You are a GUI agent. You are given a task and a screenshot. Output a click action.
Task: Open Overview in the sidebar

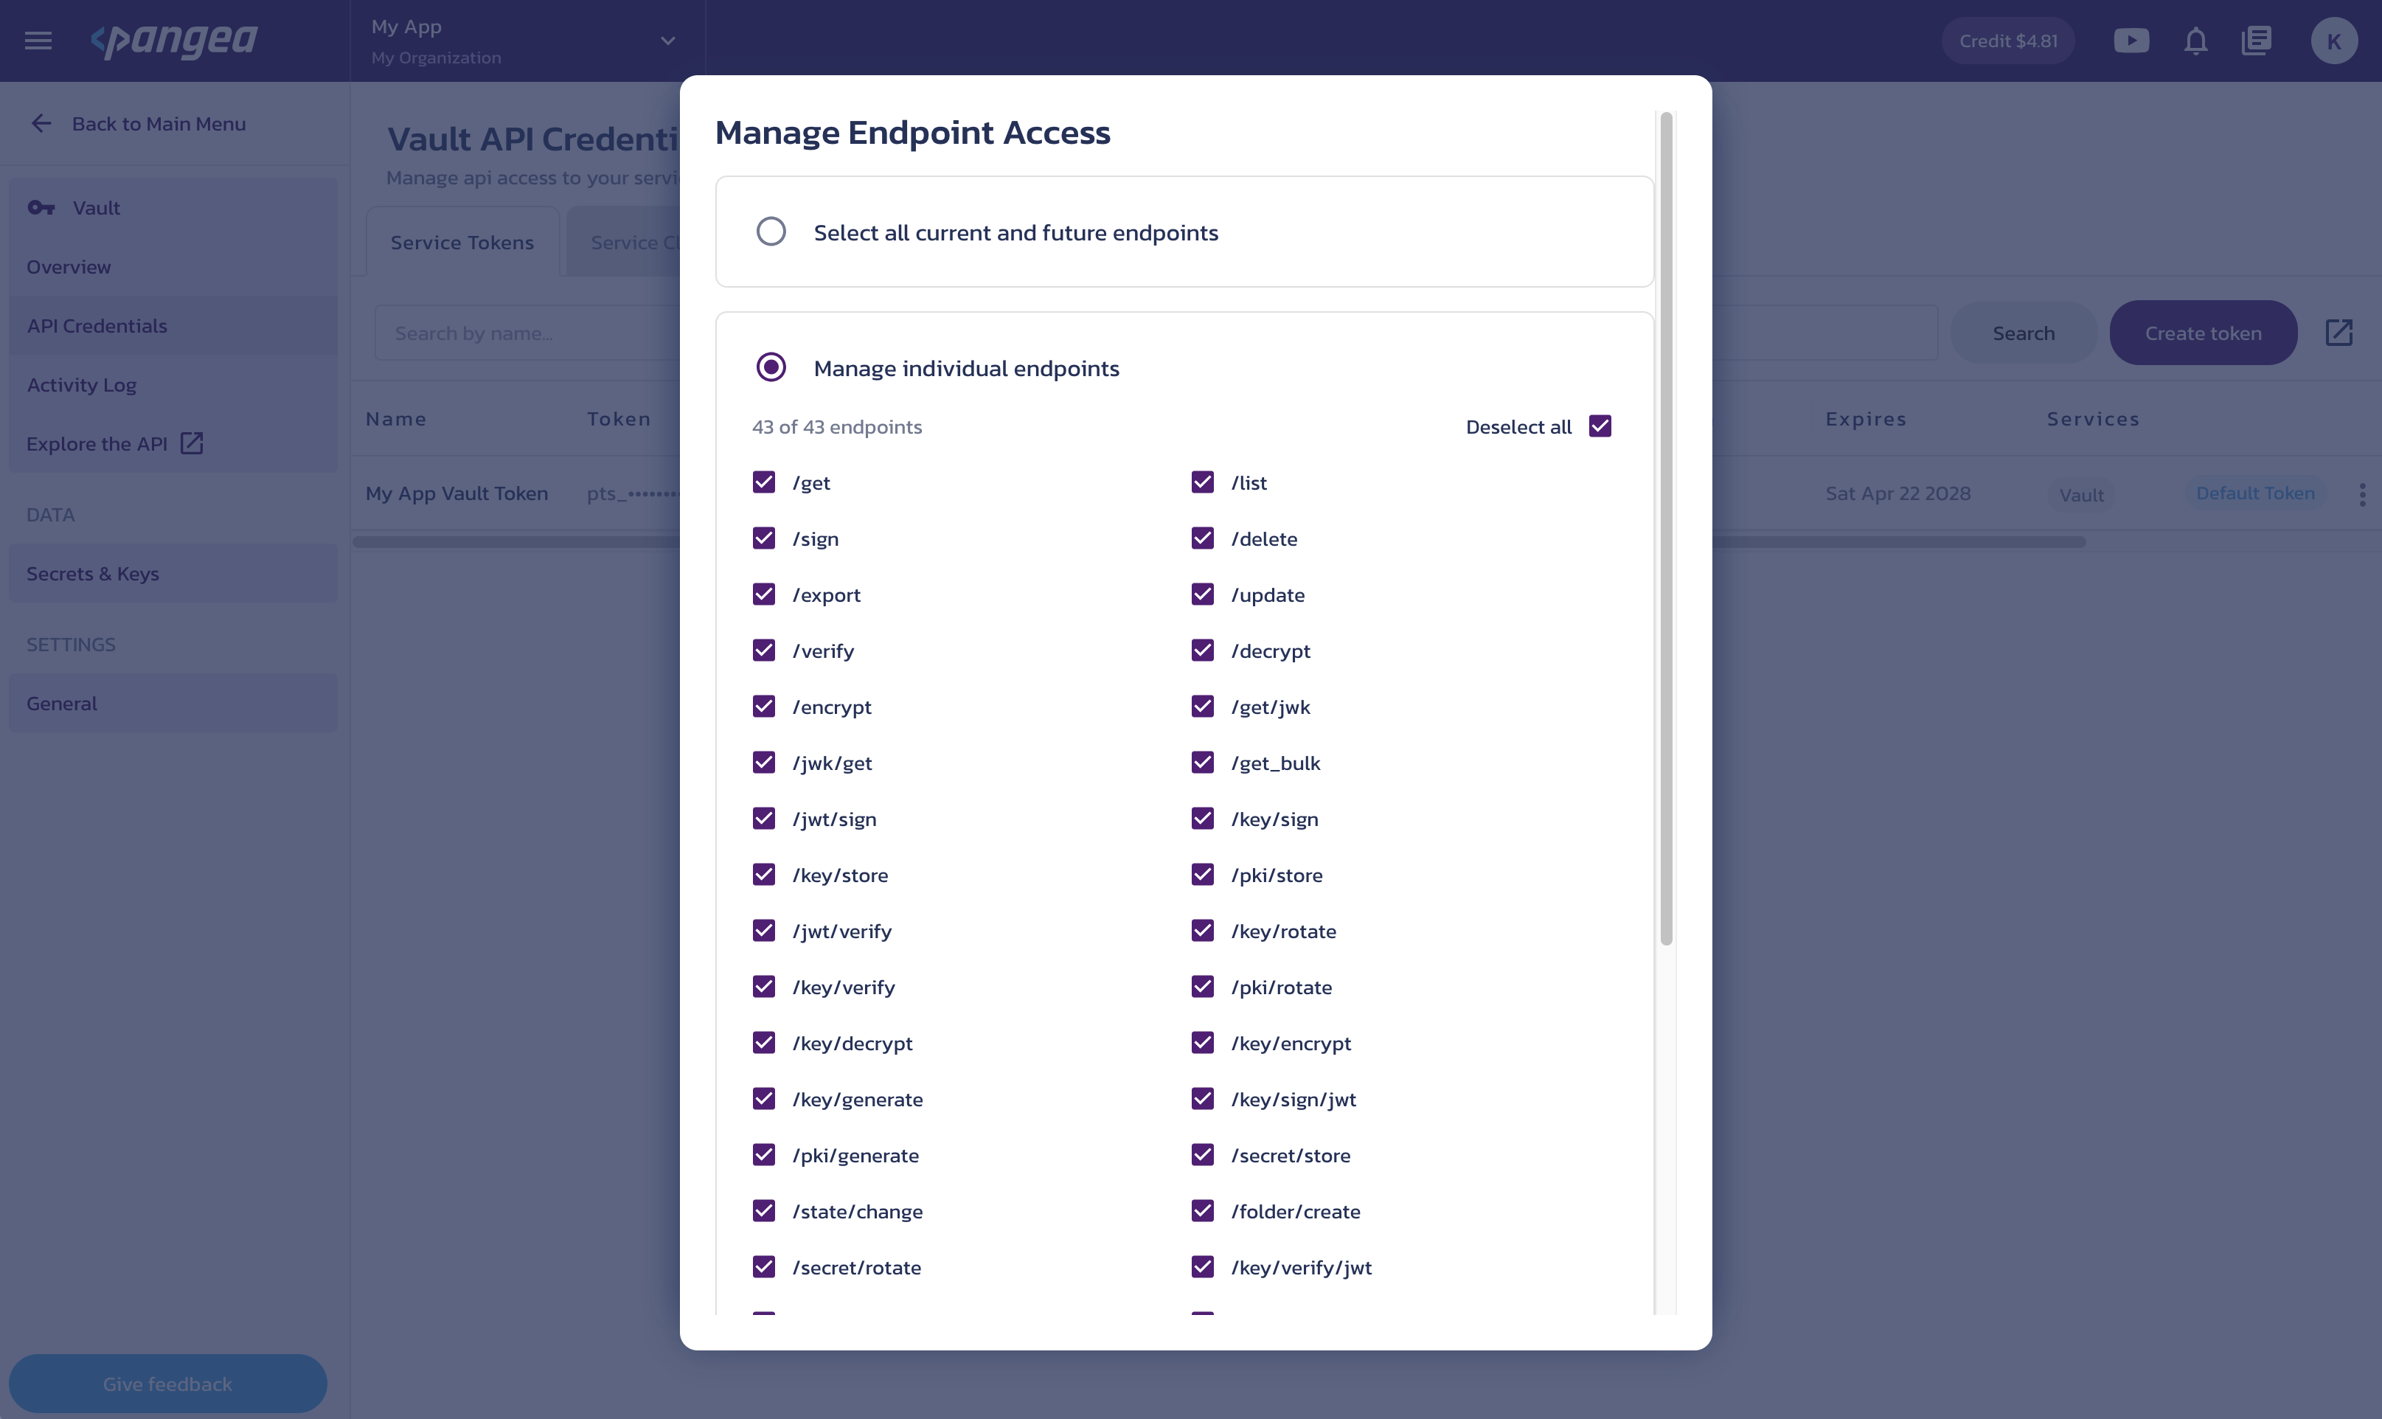click(173, 267)
